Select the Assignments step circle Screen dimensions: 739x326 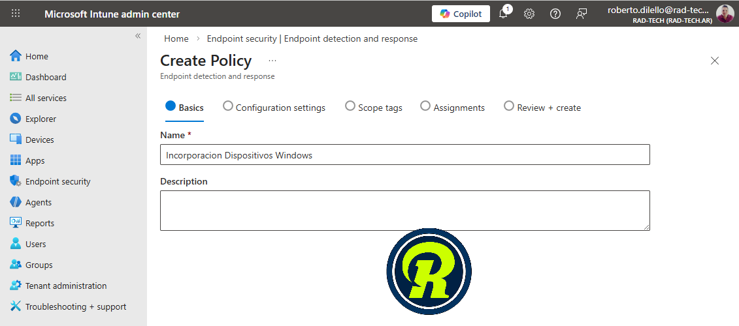425,106
